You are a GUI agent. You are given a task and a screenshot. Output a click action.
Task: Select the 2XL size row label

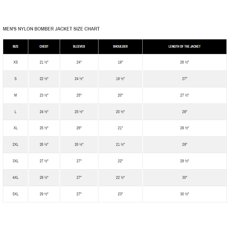16,145
